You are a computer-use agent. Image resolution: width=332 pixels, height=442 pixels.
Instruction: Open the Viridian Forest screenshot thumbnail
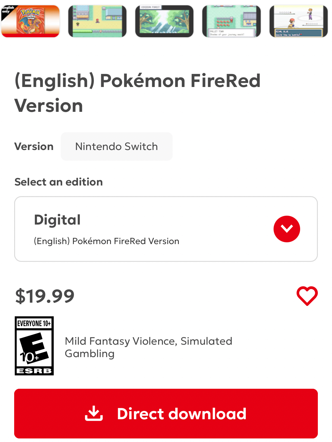tap(164, 21)
